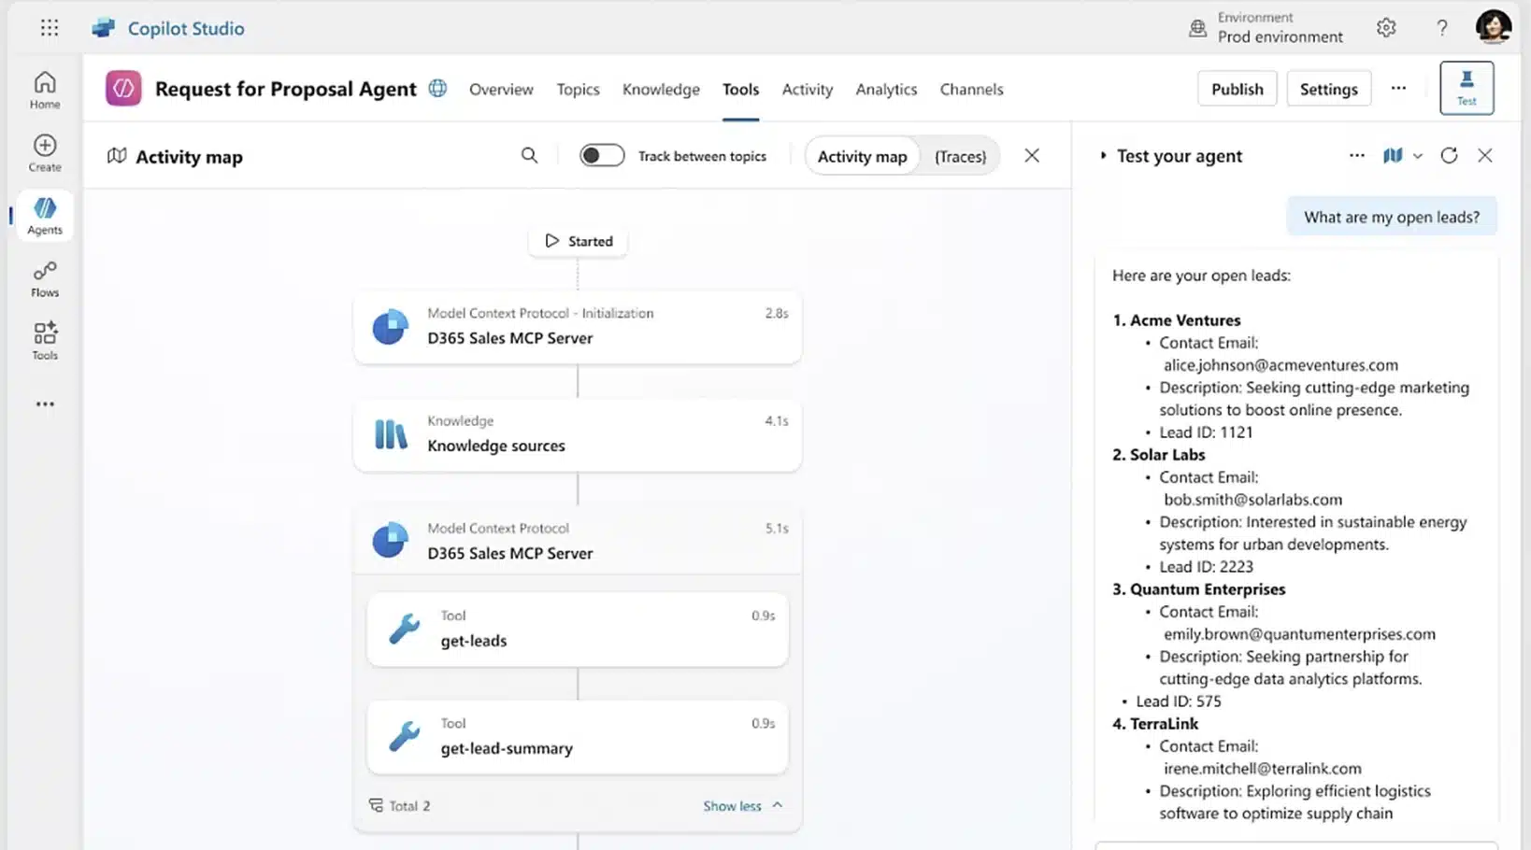1531x850 pixels.
Task: Click the map icon in test panel
Action: (1393, 156)
